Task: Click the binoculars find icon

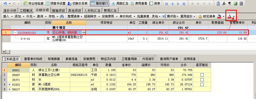Action: click(62, 16)
